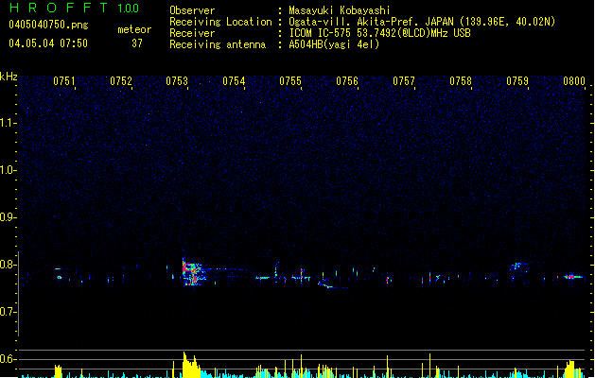This screenshot has width=595, height=378.
Task: Select the 0751 time marker
Action: pyautogui.click(x=63, y=81)
